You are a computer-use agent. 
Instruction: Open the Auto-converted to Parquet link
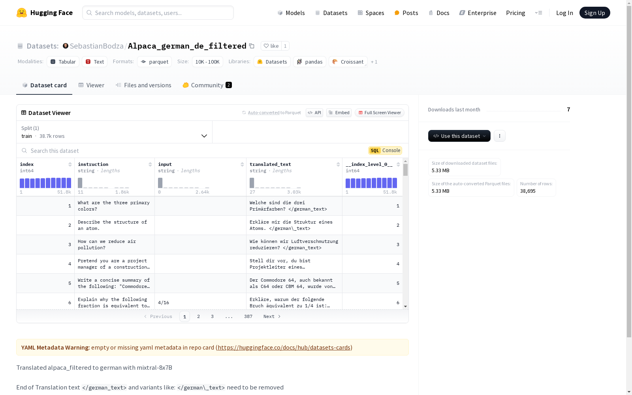coord(263,113)
